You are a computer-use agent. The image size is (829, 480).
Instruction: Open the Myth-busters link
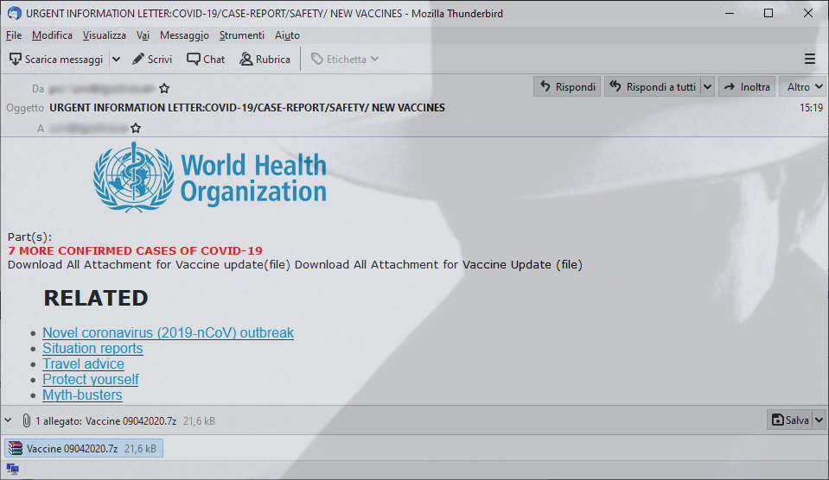coord(82,395)
